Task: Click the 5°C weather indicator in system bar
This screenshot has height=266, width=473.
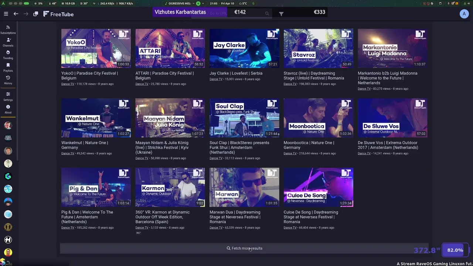Action: (x=243, y=3)
